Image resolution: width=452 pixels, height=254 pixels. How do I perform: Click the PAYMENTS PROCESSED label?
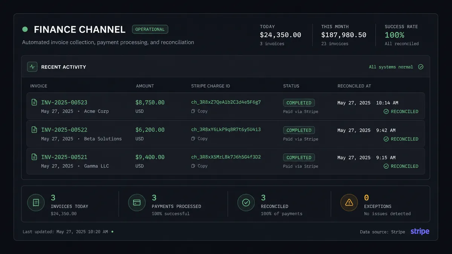tap(176, 207)
